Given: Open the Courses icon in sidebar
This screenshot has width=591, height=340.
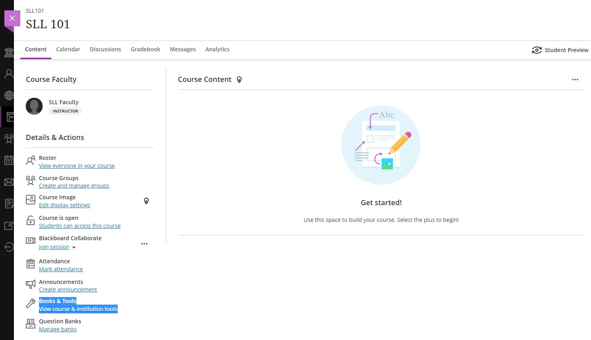Looking at the screenshot, I should [10, 117].
